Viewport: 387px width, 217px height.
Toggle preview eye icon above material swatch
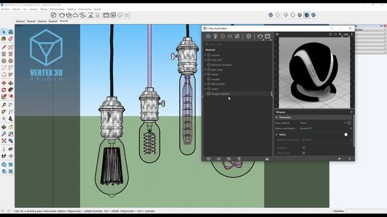coord(277,34)
